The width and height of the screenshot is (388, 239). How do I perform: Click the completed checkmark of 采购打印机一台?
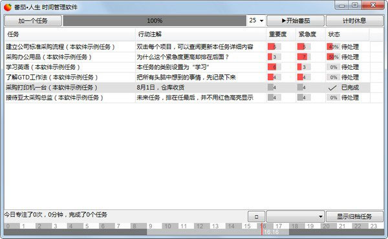pyautogui.click(x=332, y=87)
